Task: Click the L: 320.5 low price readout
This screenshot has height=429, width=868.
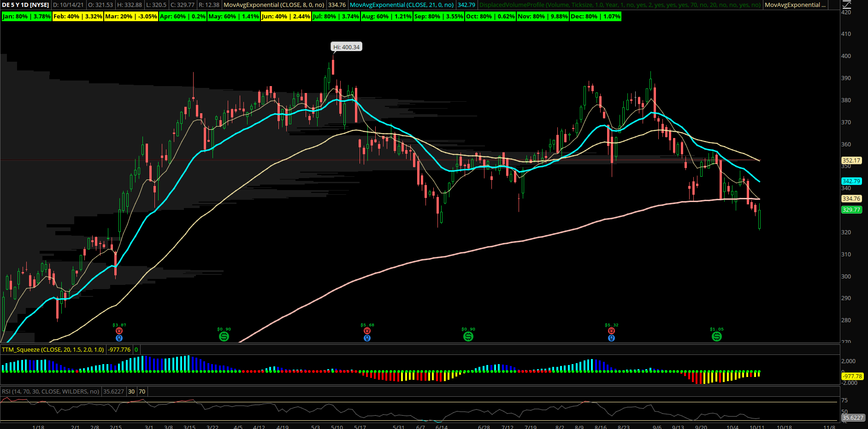Action: click(x=156, y=5)
